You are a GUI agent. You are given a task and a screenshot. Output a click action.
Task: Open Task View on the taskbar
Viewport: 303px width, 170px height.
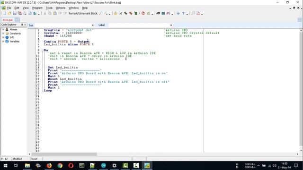click(x=16, y=166)
